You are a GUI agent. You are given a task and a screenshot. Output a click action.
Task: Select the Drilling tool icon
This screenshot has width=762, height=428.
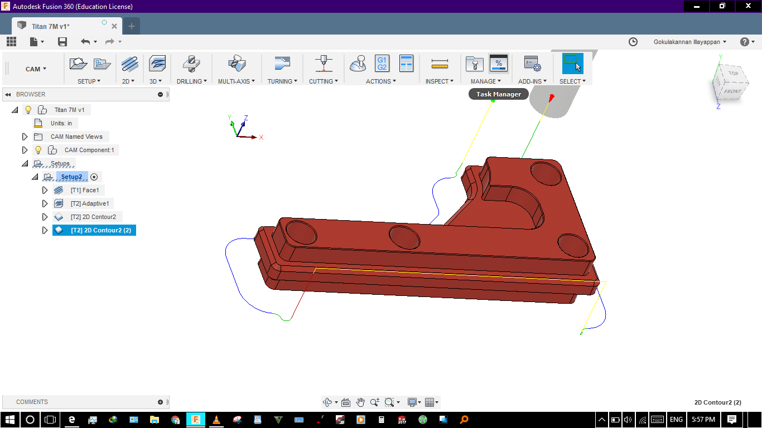point(192,64)
